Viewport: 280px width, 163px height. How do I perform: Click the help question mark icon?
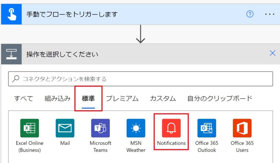click(x=250, y=14)
